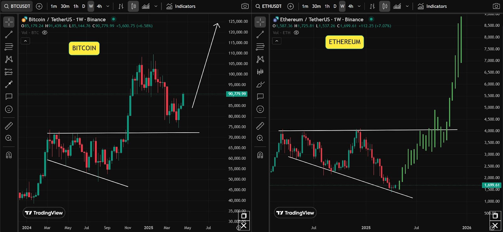Toggle BTC volume indicator visibility

click(x=45, y=33)
